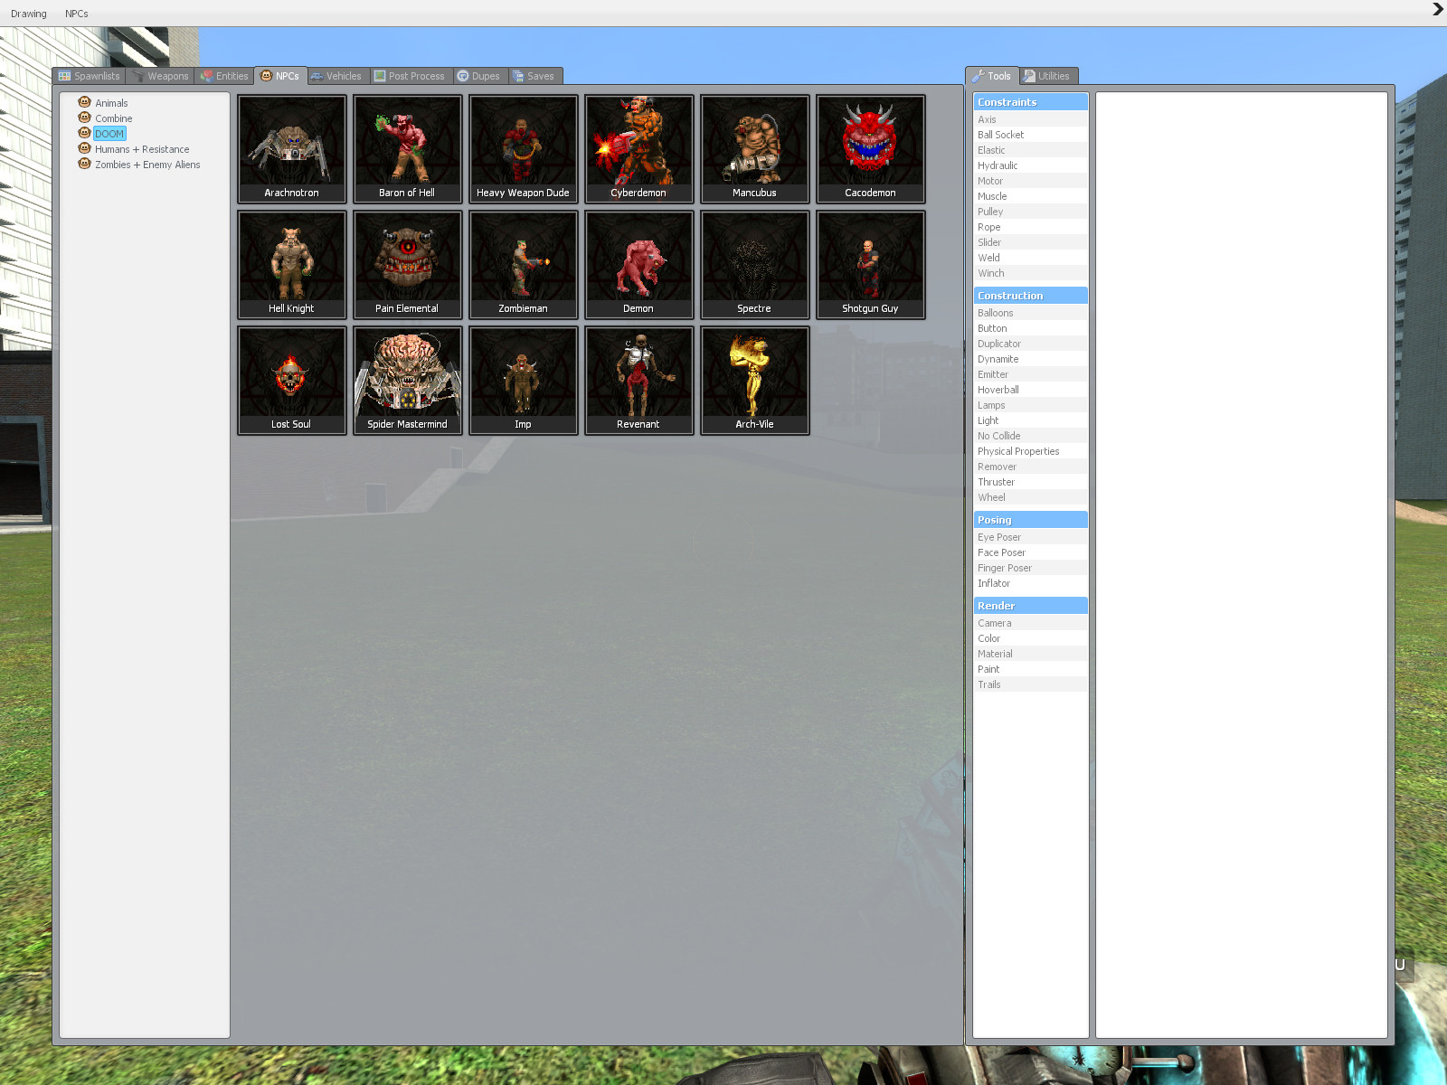Image resolution: width=1447 pixels, height=1085 pixels.
Task: Select the Duplicator tool
Action: 1031,344
